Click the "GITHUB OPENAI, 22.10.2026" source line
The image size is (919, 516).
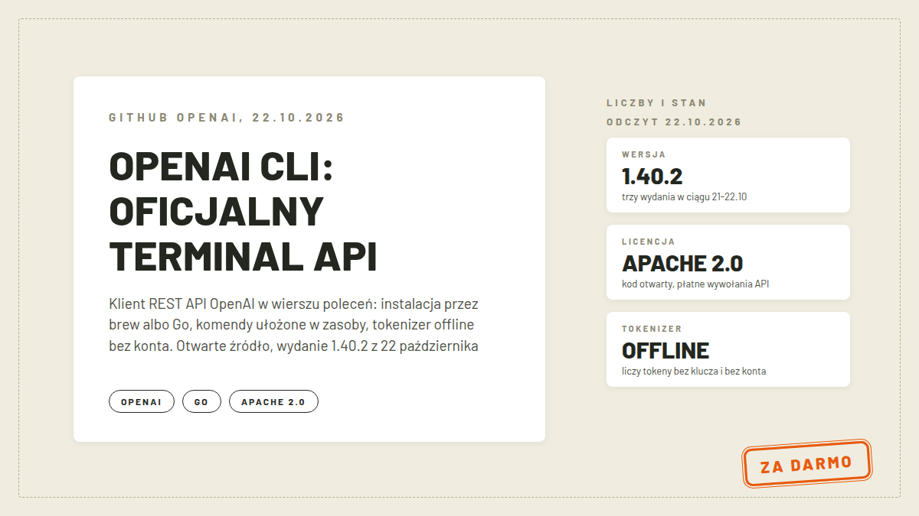(x=227, y=118)
